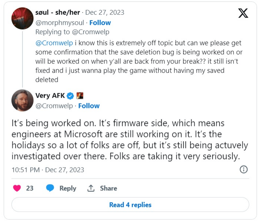
Task: Click the Reply text label
Action: (68, 188)
